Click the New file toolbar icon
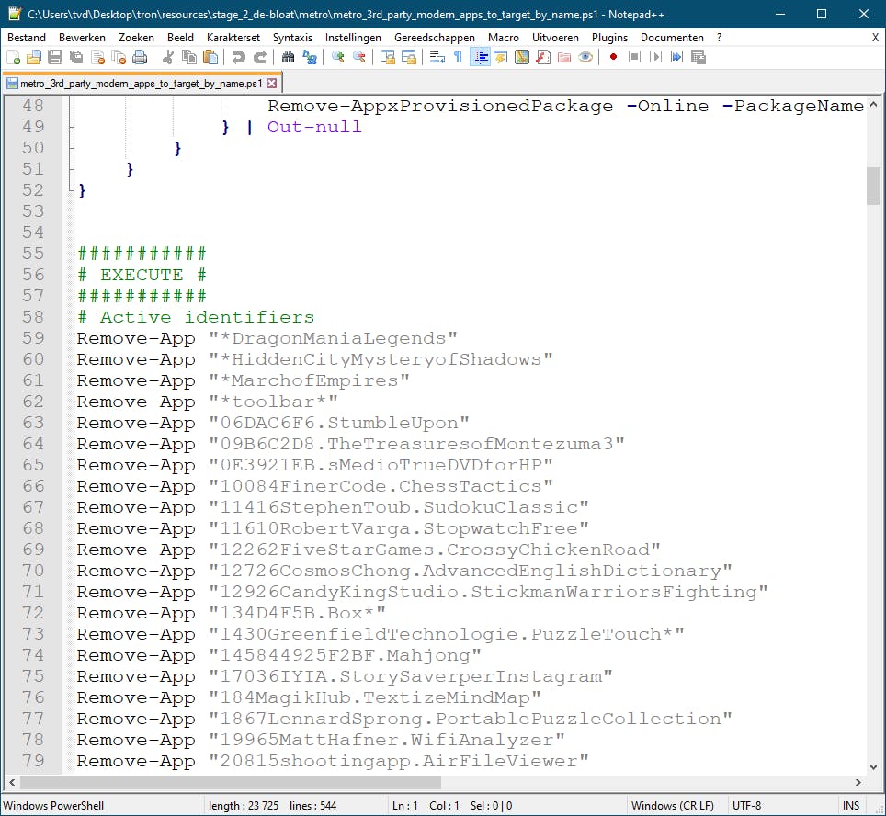Screen dimensions: 886x816 point(13,57)
